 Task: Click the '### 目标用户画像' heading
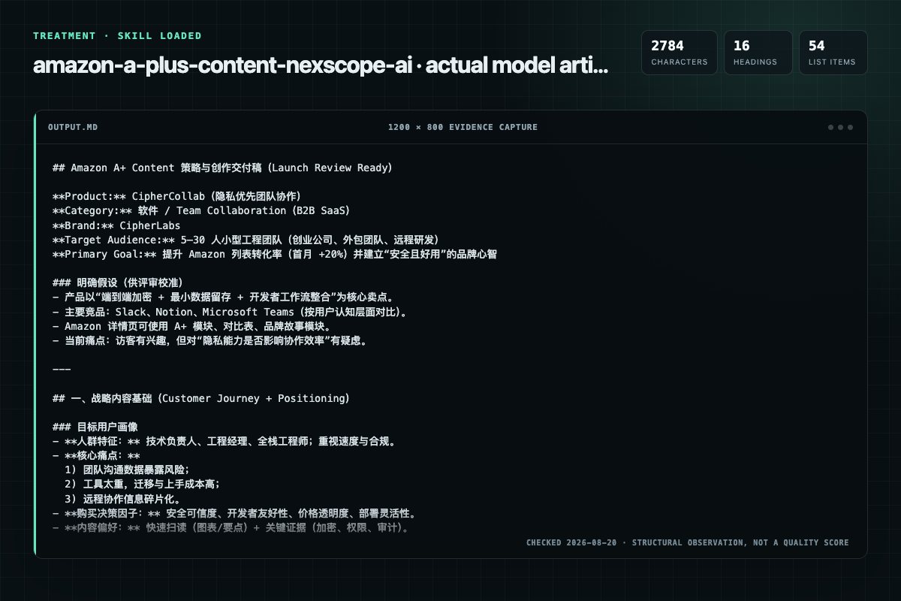point(95,427)
